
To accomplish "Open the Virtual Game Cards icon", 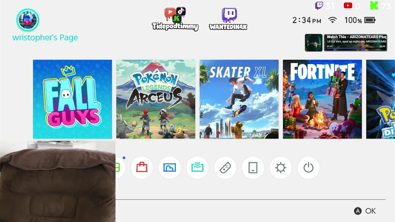I will click(253, 168).
